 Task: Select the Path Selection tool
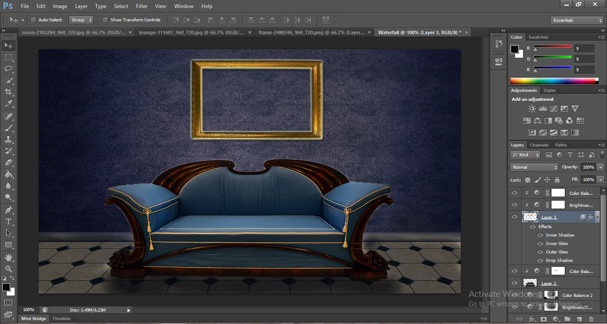coord(8,233)
